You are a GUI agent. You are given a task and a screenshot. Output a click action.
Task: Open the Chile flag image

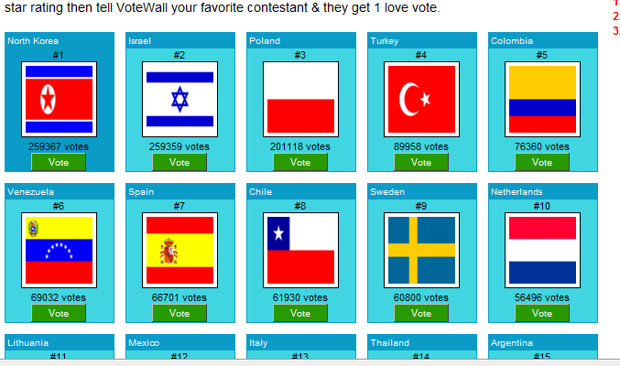coord(301,250)
